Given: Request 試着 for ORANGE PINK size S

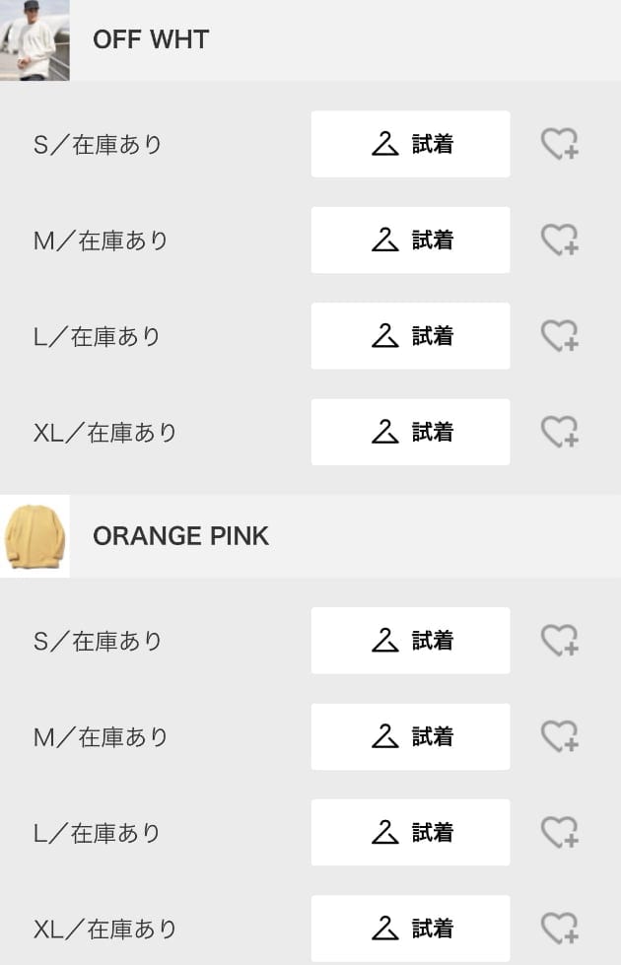Looking at the screenshot, I should [x=410, y=641].
